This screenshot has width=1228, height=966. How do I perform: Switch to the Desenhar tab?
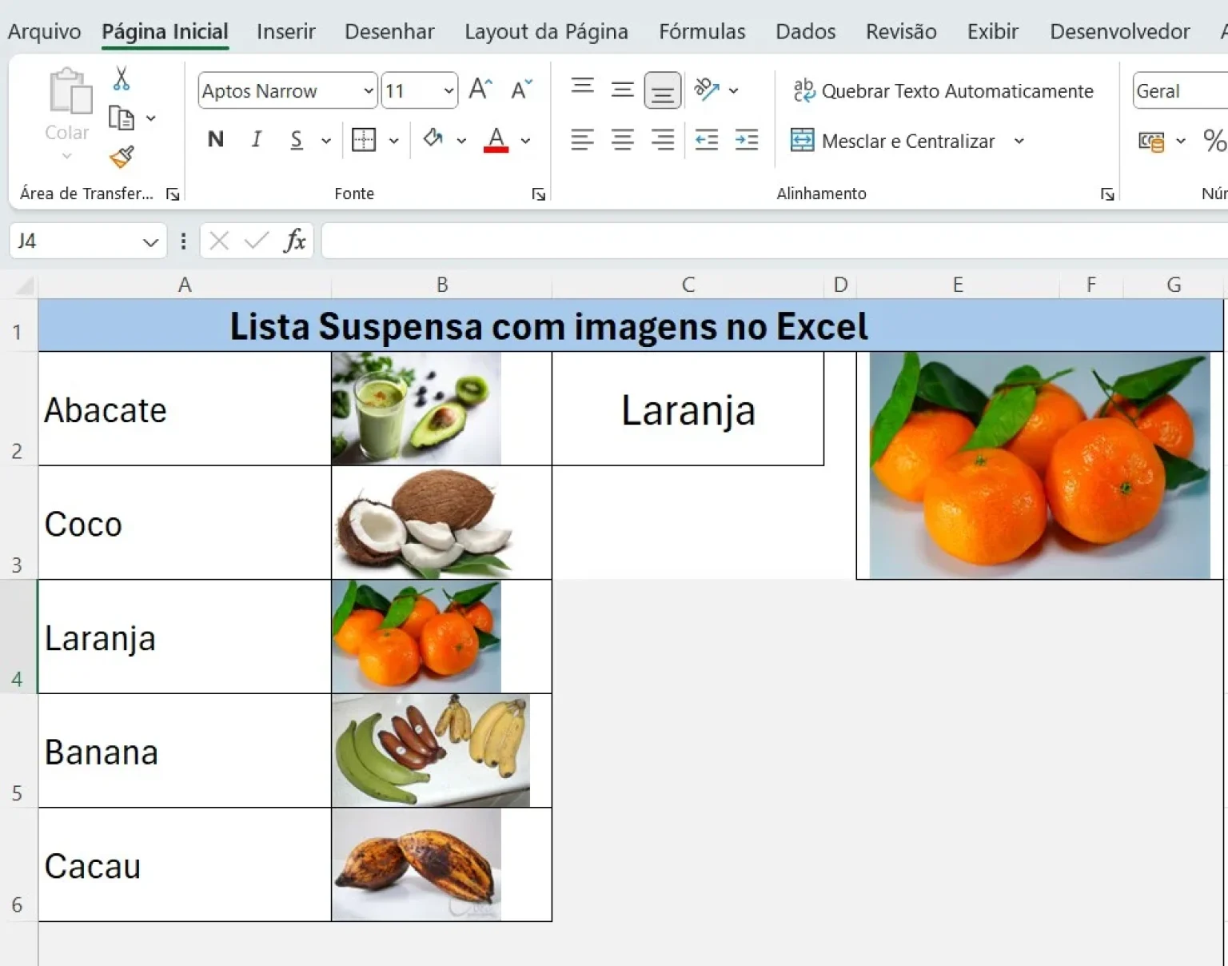(389, 31)
